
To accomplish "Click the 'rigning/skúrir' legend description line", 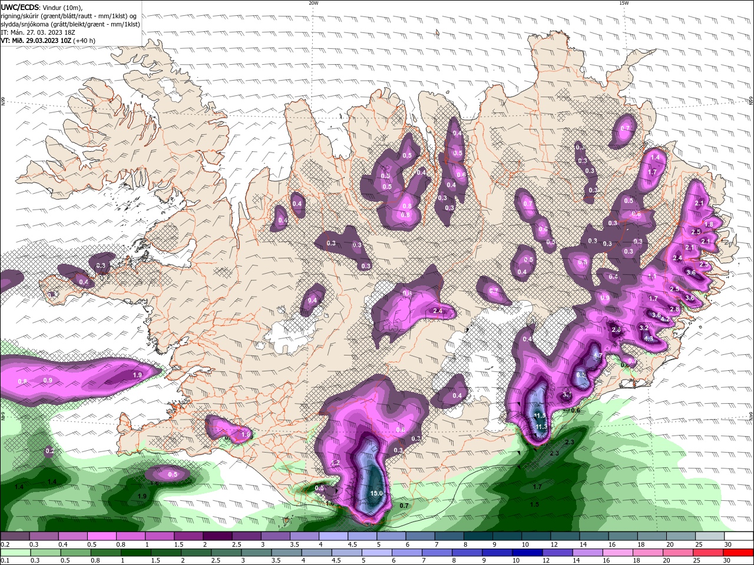I will (67, 16).
